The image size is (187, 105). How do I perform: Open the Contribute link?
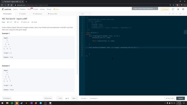point(93,98)
